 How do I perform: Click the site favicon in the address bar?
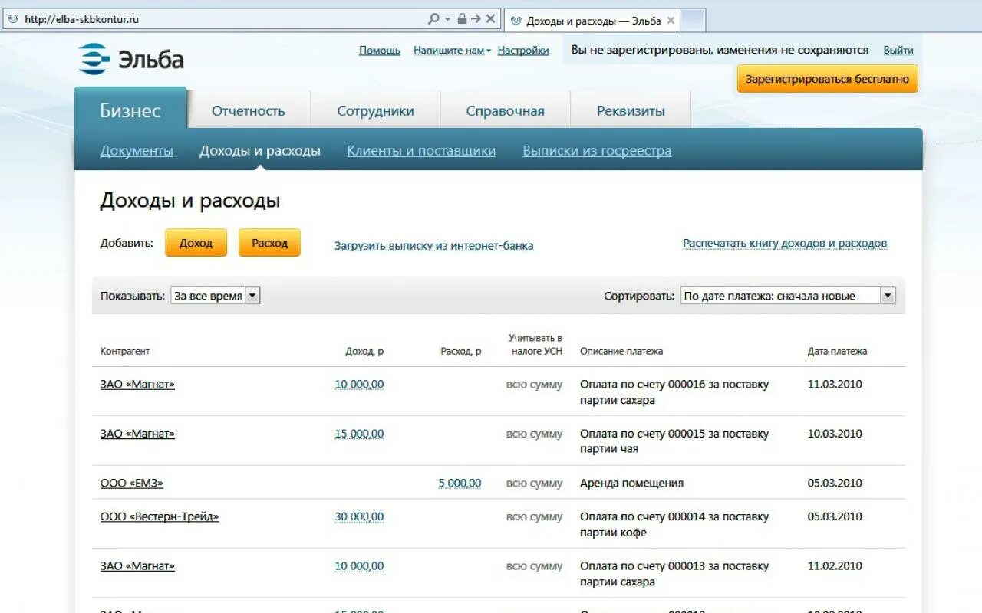coord(13,19)
